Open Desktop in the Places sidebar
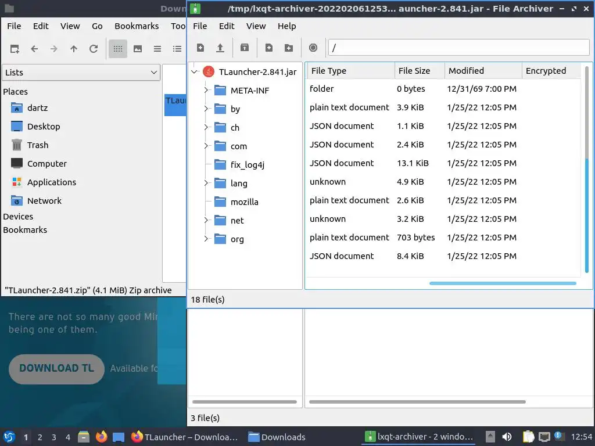The image size is (595, 446). coord(35,127)
